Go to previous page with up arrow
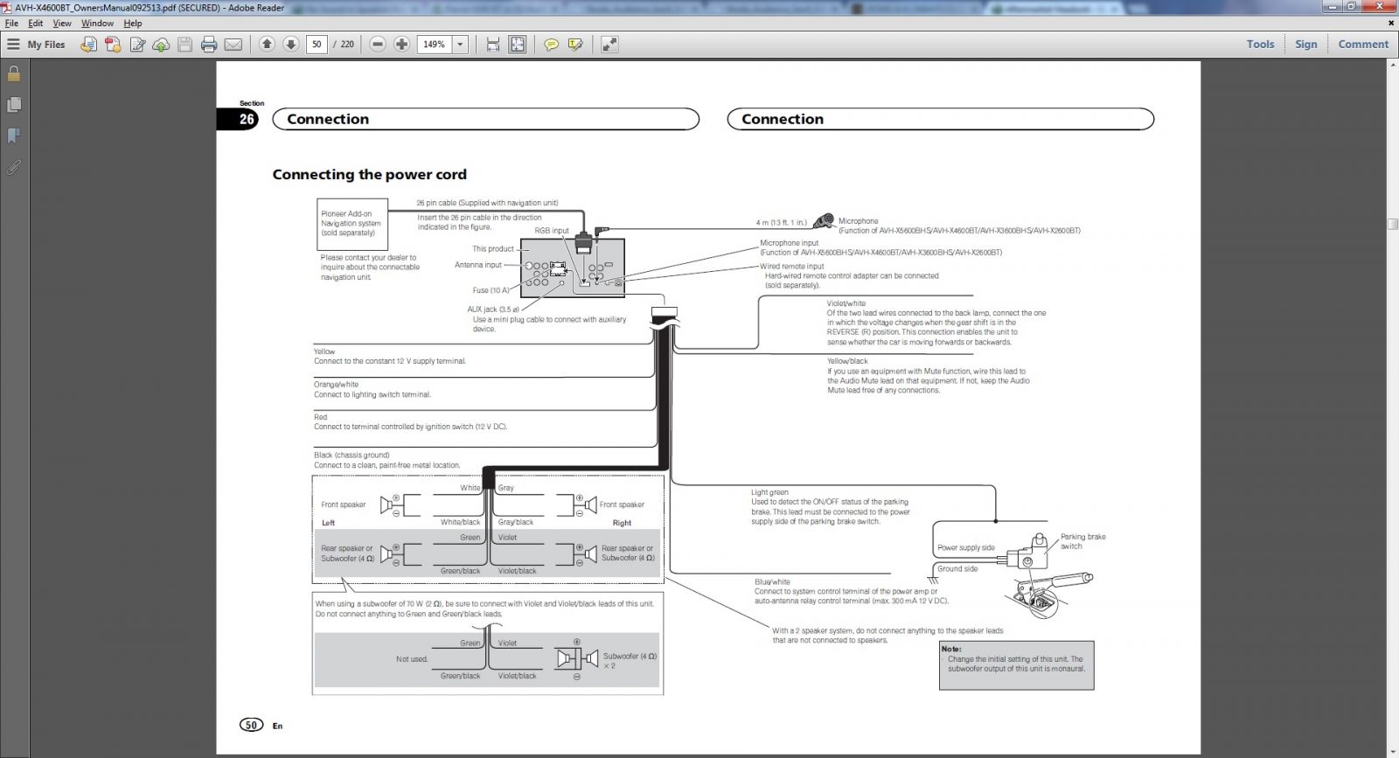This screenshot has height=758, width=1399. coord(268,44)
